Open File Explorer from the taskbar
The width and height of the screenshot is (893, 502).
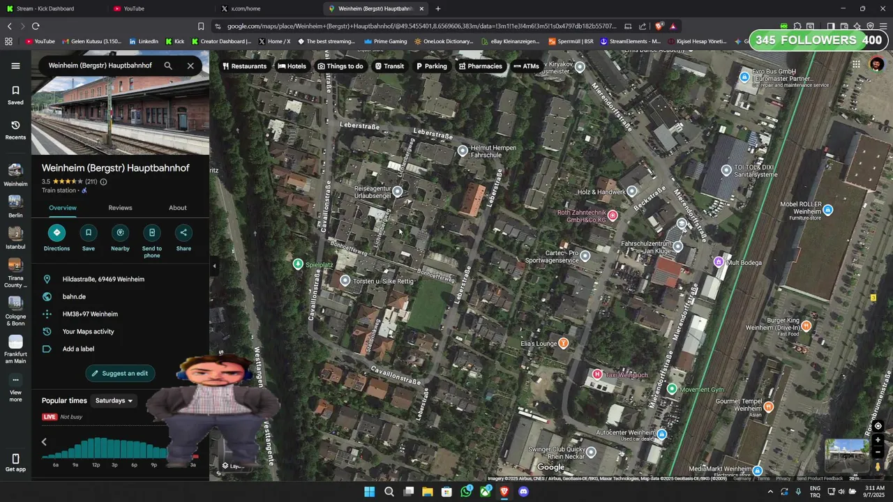tap(427, 492)
